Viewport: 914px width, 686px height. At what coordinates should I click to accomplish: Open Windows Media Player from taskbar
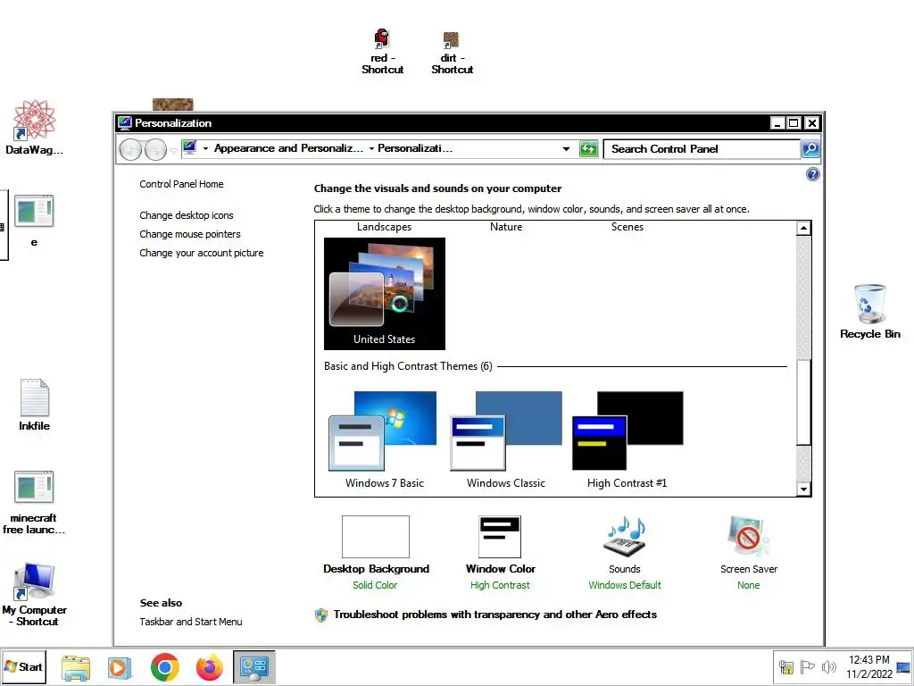pos(120,666)
